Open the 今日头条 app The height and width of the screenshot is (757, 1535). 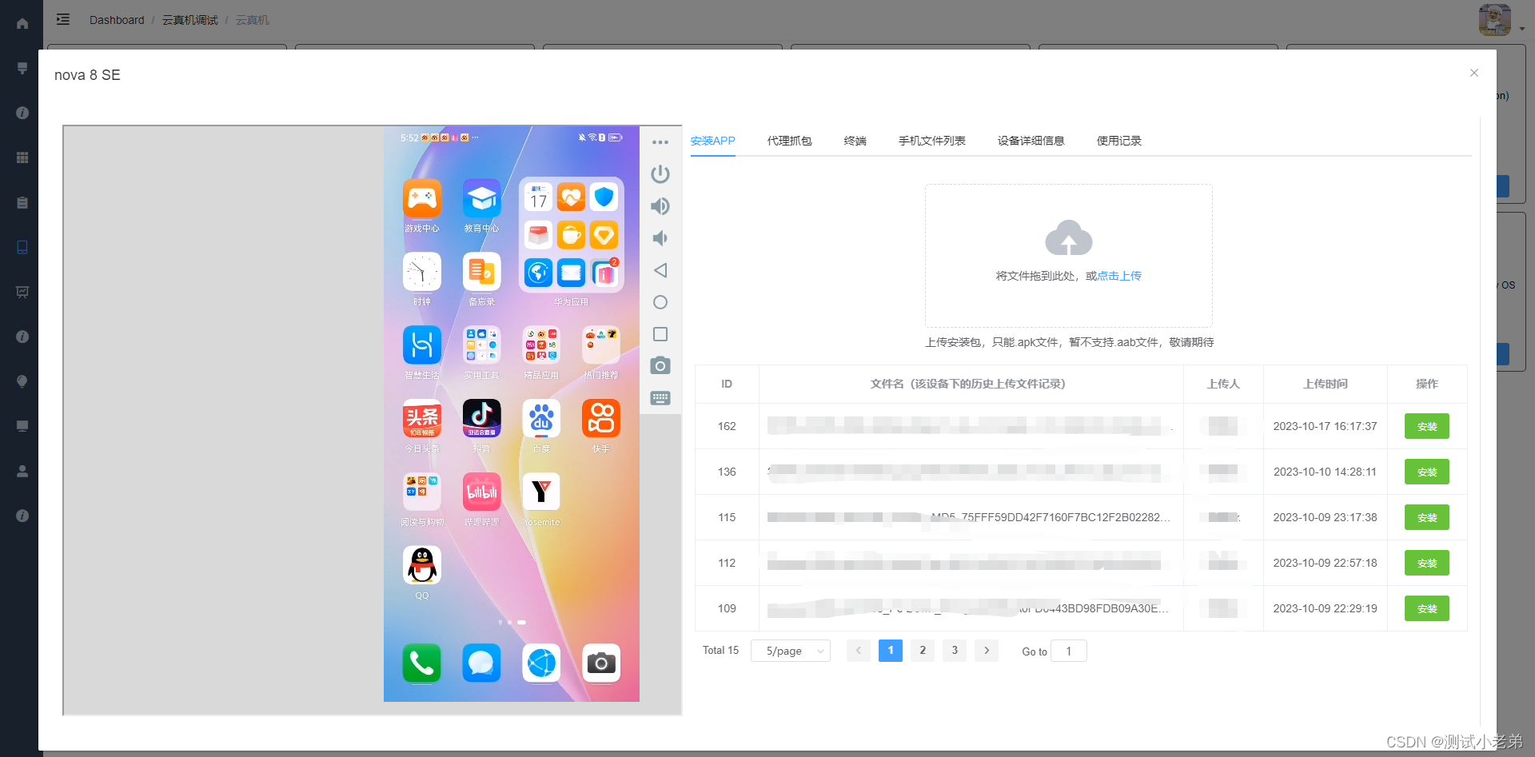pos(422,419)
